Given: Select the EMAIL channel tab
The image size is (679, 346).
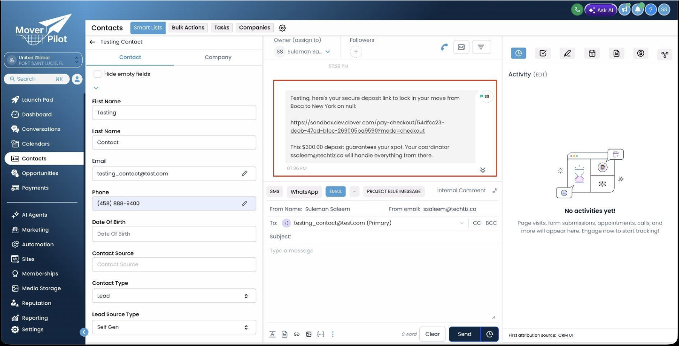Looking at the screenshot, I should (335, 191).
